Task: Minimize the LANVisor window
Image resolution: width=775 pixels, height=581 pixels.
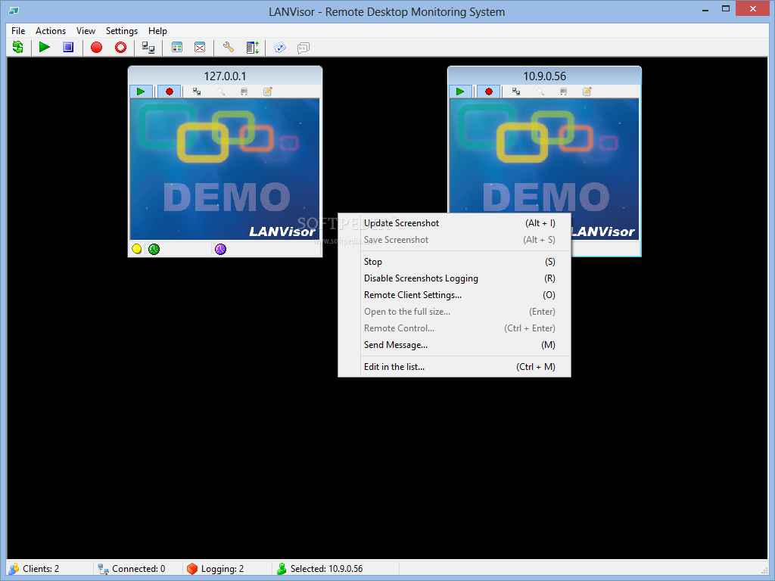Action: point(705,9)
